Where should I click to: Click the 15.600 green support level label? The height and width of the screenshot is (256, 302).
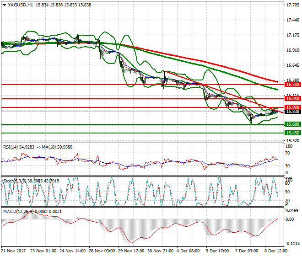point(293,124)
